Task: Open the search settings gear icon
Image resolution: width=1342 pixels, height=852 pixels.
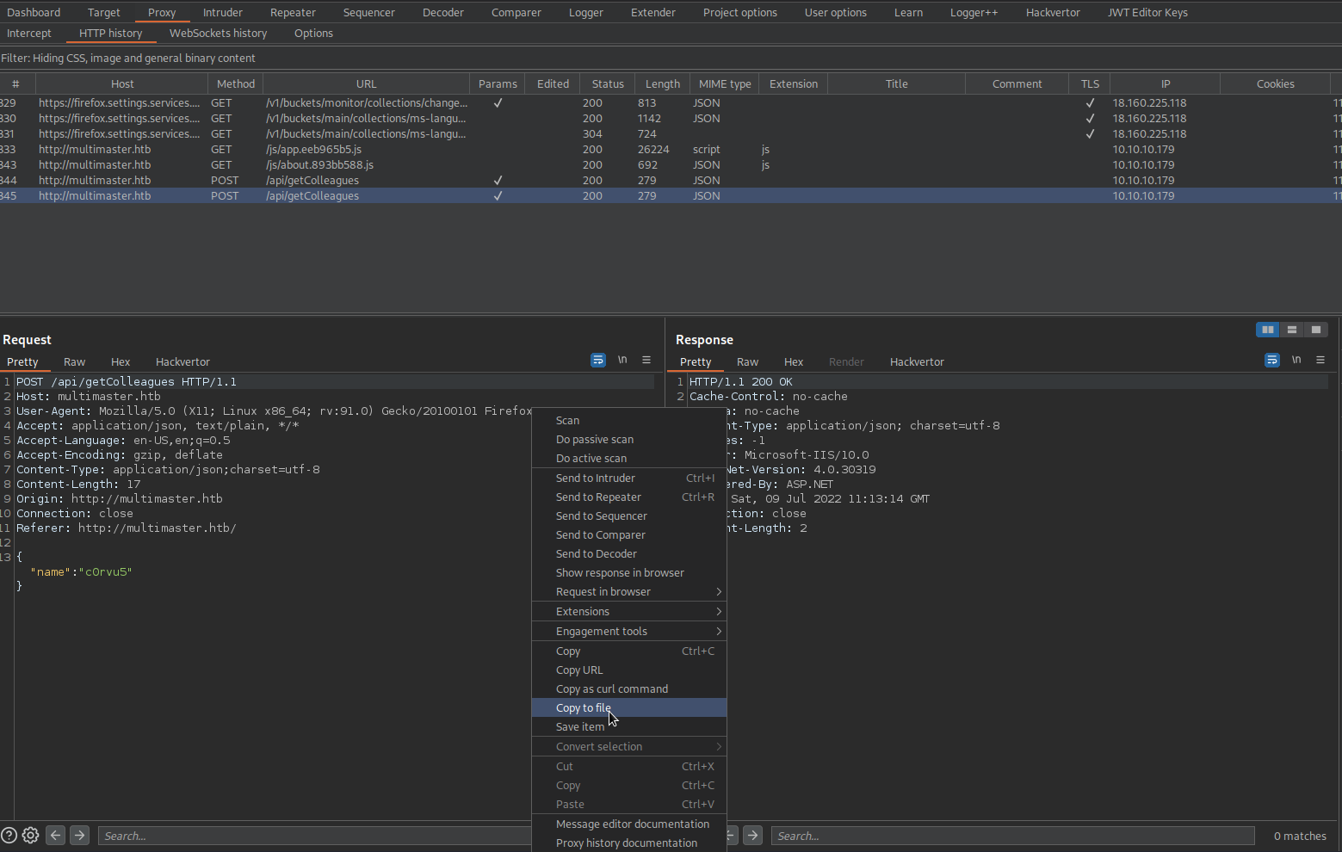Action: (30, 835)
